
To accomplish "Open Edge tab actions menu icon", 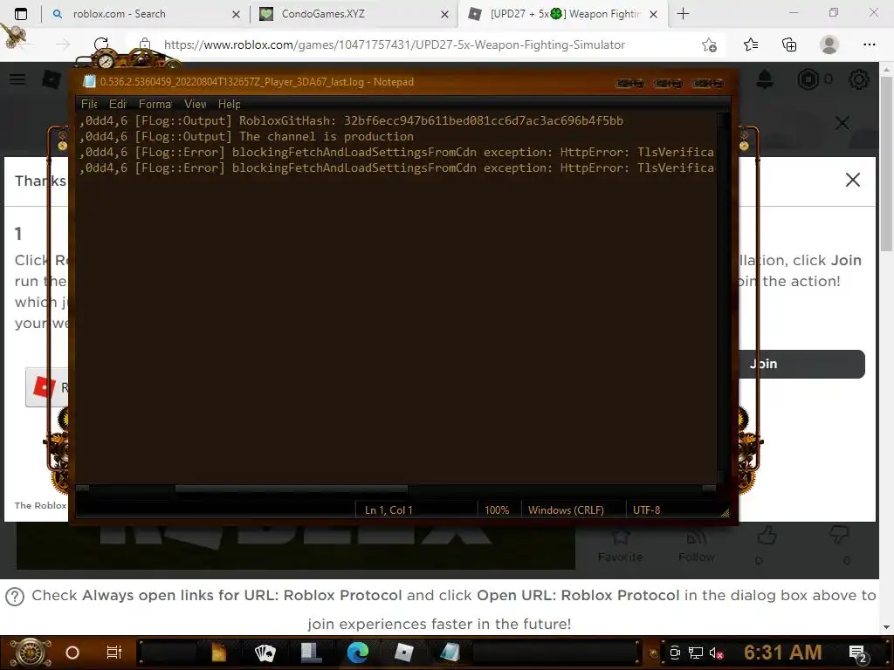I will pyautogui.click(x=21, y=14).
